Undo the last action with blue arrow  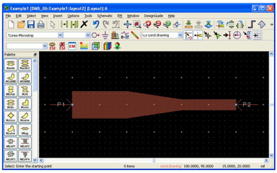tap(96, 24)
